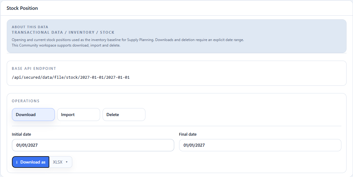Click the OPERATIONS section label
This screenshot has height=177, width=353.
pyautogui.click(x=26, y=101)
